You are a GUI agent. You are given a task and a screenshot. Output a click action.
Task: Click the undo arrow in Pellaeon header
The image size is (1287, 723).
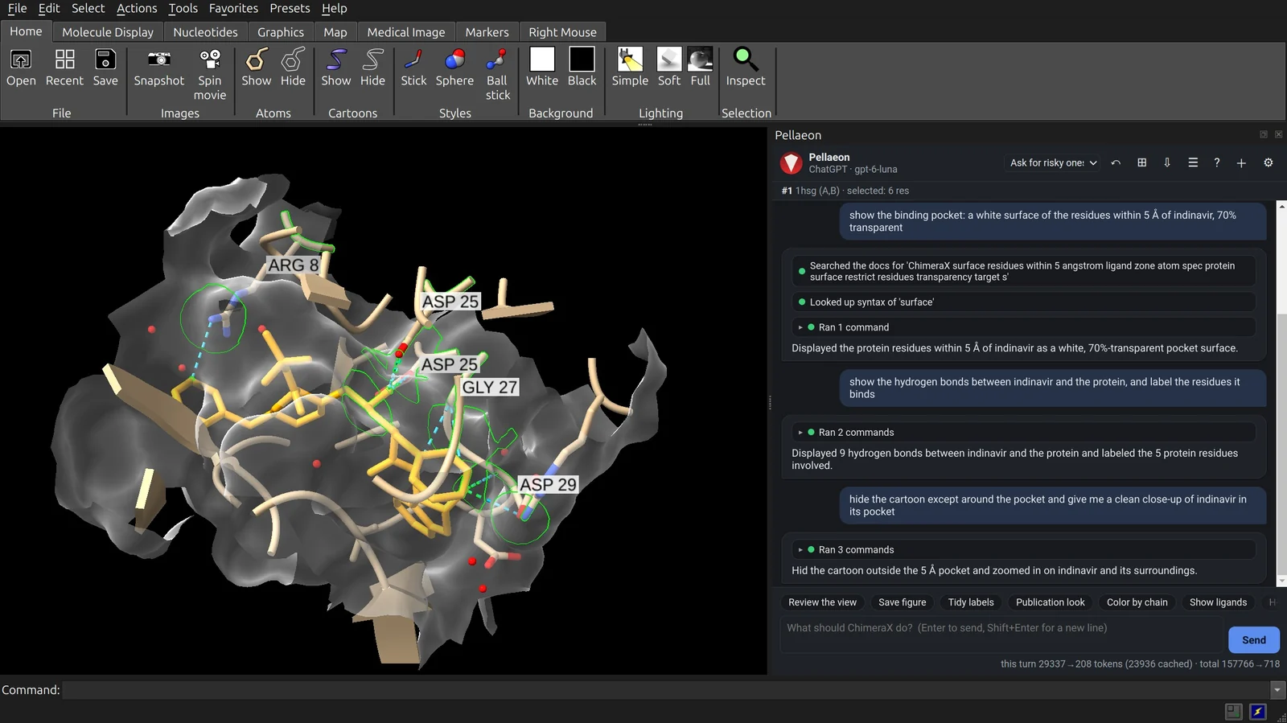tap(1116, 162)
